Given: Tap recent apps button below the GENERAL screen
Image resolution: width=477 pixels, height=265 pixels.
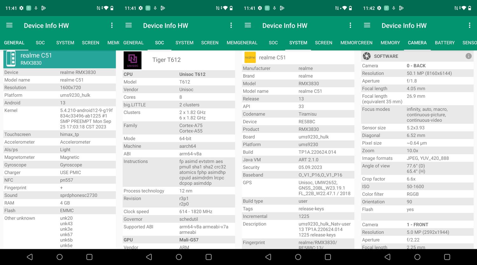Looking at the screenshot, I should coord(89,257).
